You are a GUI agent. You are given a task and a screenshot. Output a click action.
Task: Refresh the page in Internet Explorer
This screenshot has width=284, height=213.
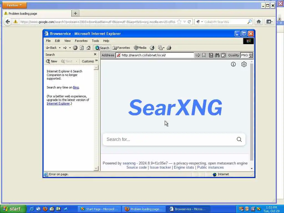click(x=82, y=48)
